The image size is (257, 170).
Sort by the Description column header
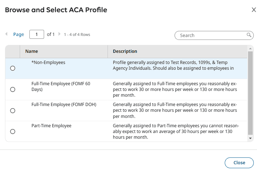tap(125, 51)
